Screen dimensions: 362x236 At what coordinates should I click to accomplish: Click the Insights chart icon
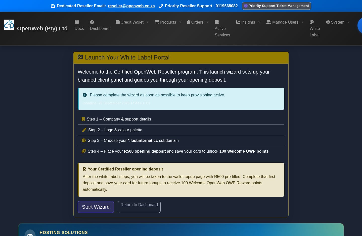[238, 22]
